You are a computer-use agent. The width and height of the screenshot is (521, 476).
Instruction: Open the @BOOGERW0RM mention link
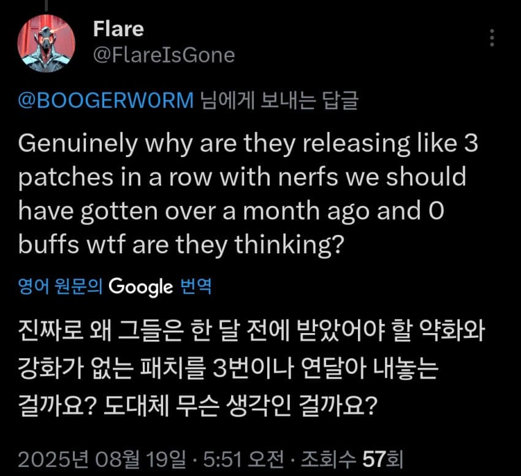[107, 101]
